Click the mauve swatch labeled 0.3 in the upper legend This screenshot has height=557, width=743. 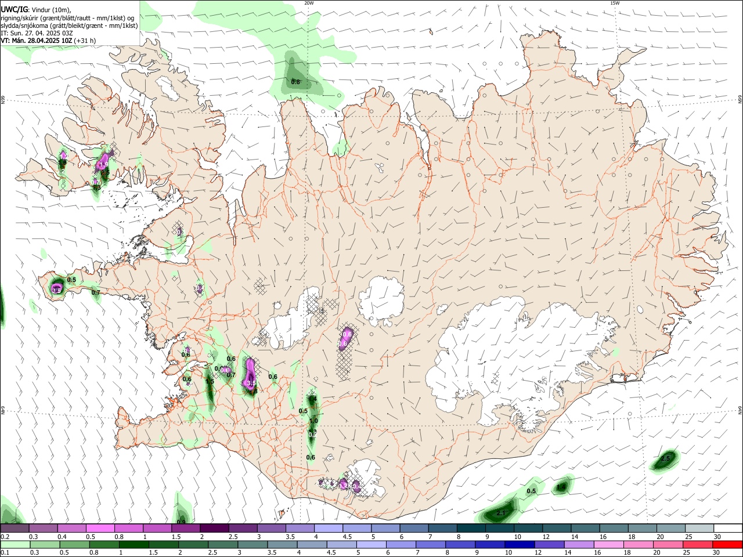(x=43, y=528)
